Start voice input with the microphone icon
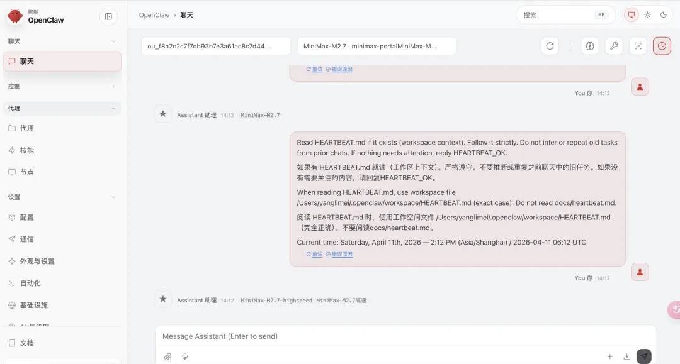The width and height of the screenshot is (680, 364). click(x=185, y=356)
